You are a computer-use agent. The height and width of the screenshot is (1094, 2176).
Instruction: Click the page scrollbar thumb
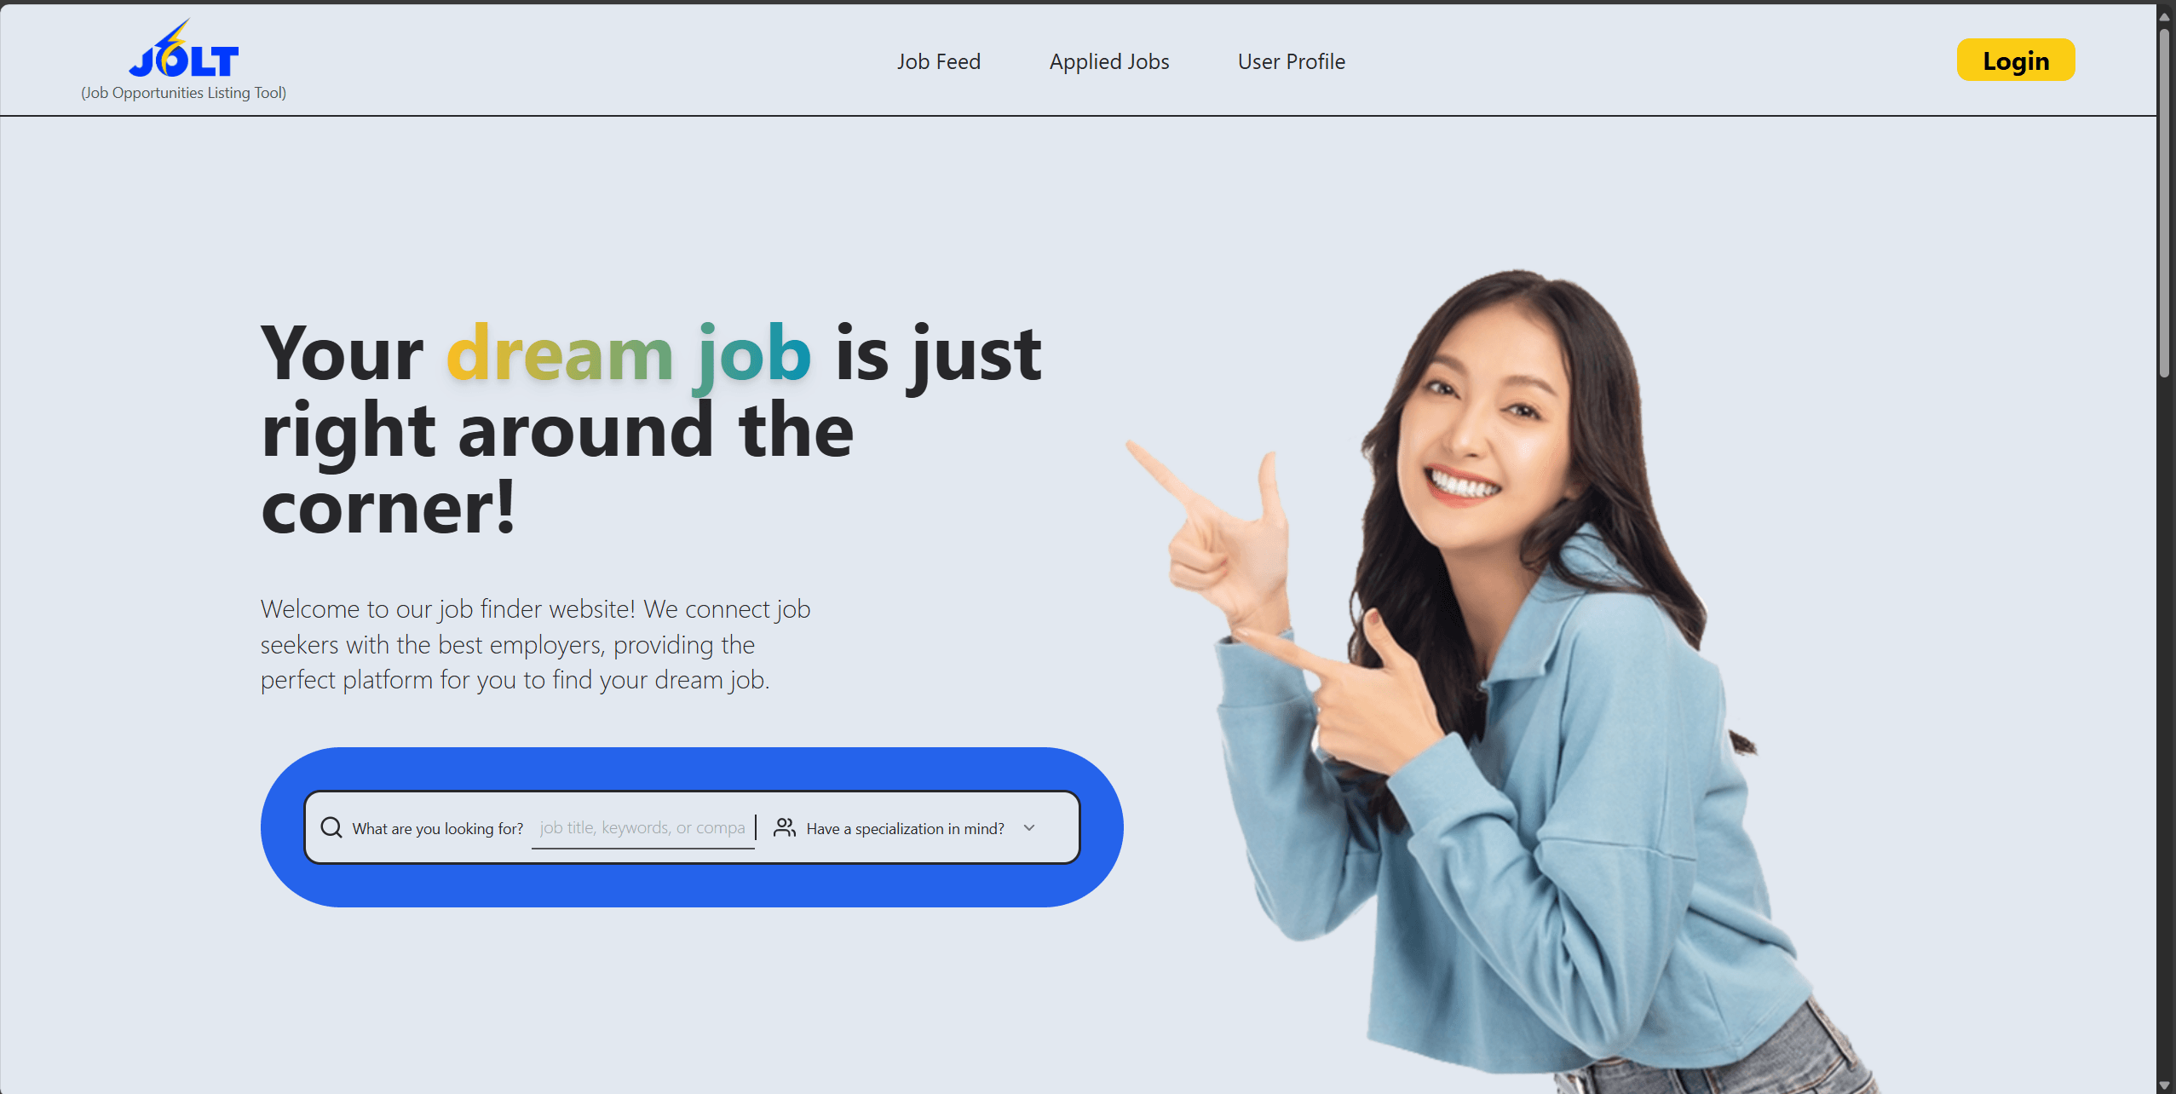pos(2165,203)
